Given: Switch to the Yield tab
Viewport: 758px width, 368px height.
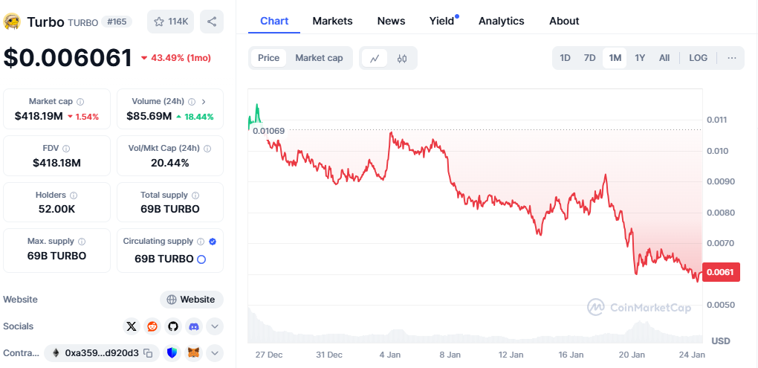Looking at the screenshot, I should [442, 22].
